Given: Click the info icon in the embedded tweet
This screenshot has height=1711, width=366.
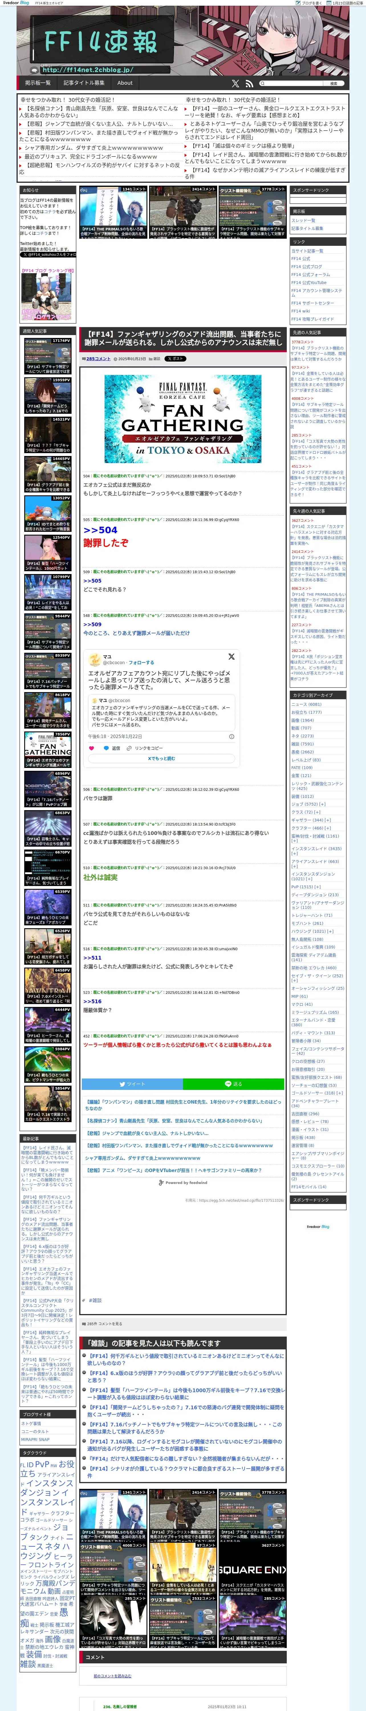Looking at the screenshot, I should pyautogui.click(x=232, y=736).
